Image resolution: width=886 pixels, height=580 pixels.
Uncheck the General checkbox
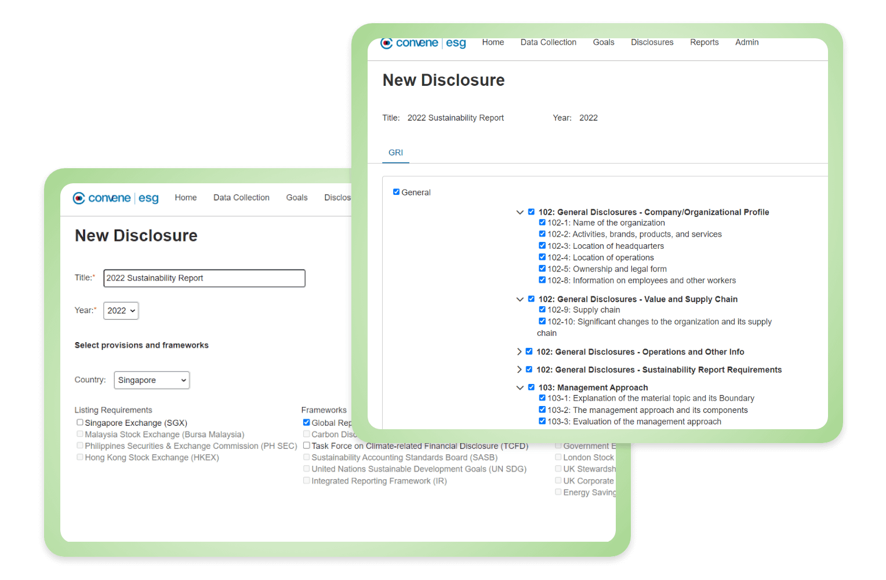(397, 192)
